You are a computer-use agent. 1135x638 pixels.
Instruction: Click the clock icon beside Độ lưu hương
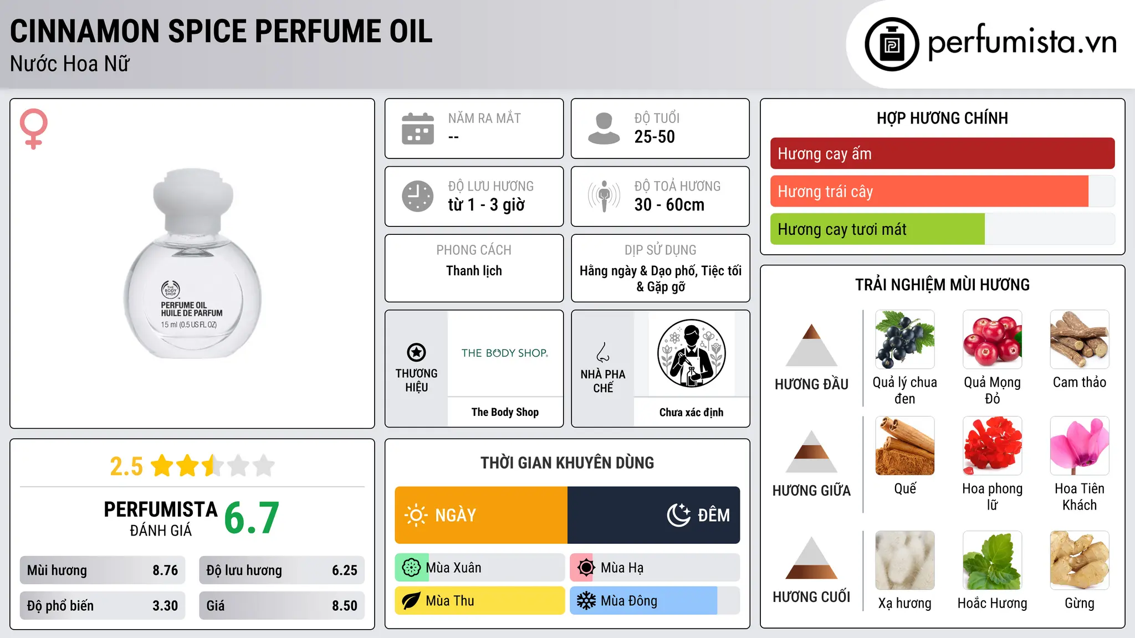(x=418, y=196)
